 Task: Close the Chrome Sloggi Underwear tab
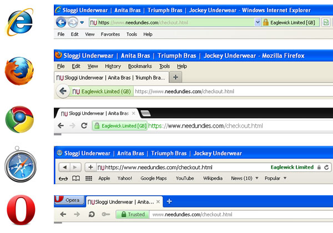(133, 113)
